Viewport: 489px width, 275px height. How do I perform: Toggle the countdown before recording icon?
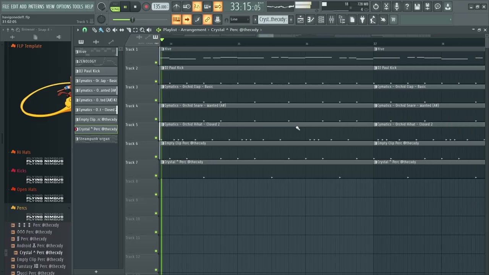point(197,6)
